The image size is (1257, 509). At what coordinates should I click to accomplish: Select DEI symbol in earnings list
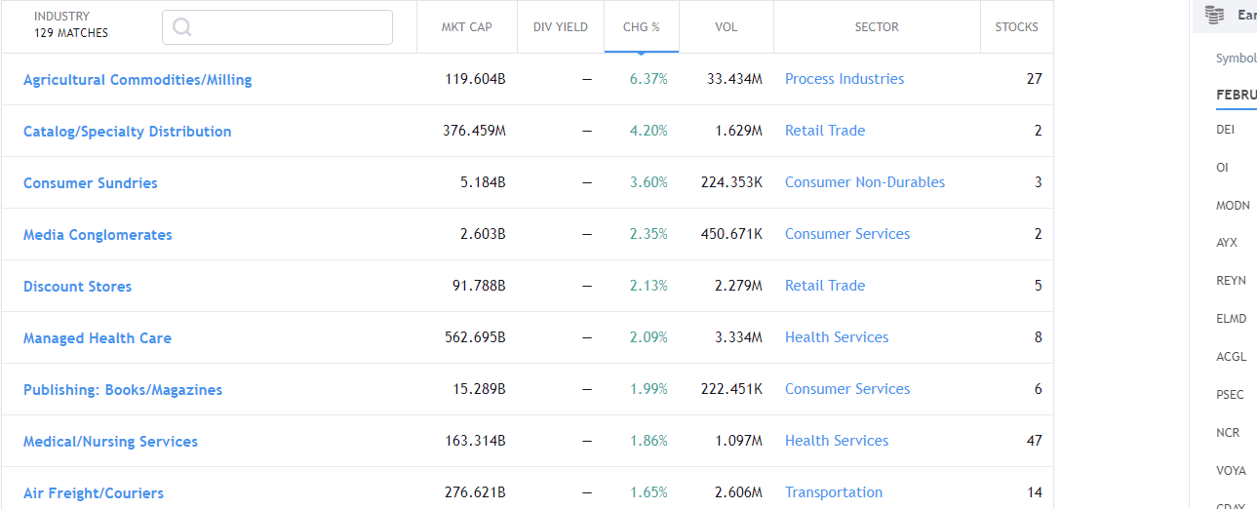point(1225,129)
